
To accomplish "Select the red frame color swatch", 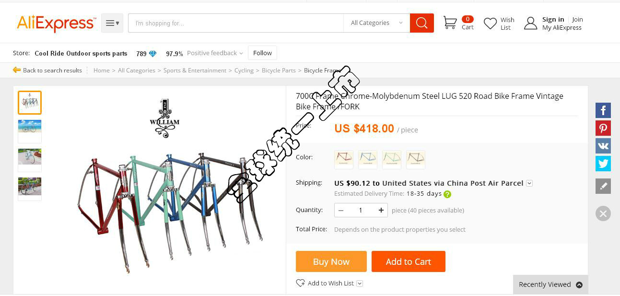I will tap(344, 159).
